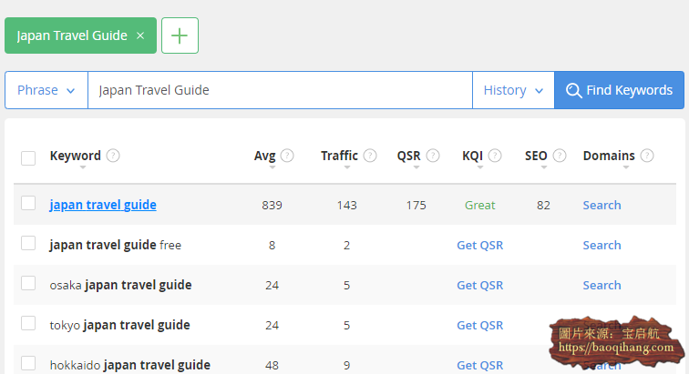
Task: Sort by the Avg column arrow
Action: point(264,167)
